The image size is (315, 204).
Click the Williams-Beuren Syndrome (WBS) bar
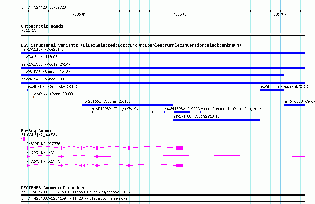pos(163,195)
